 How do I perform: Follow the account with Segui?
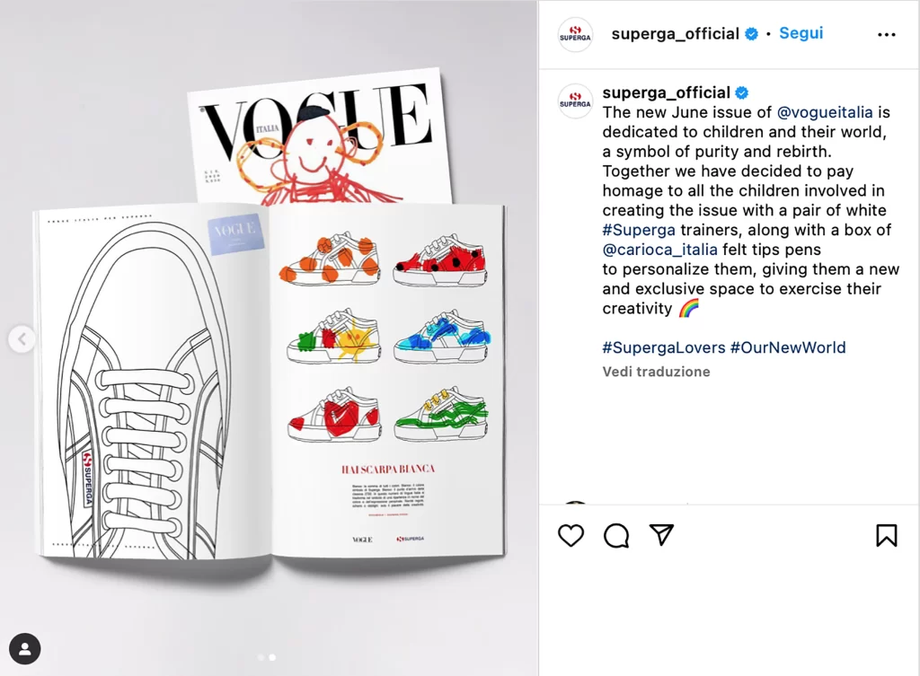point(801,33)
